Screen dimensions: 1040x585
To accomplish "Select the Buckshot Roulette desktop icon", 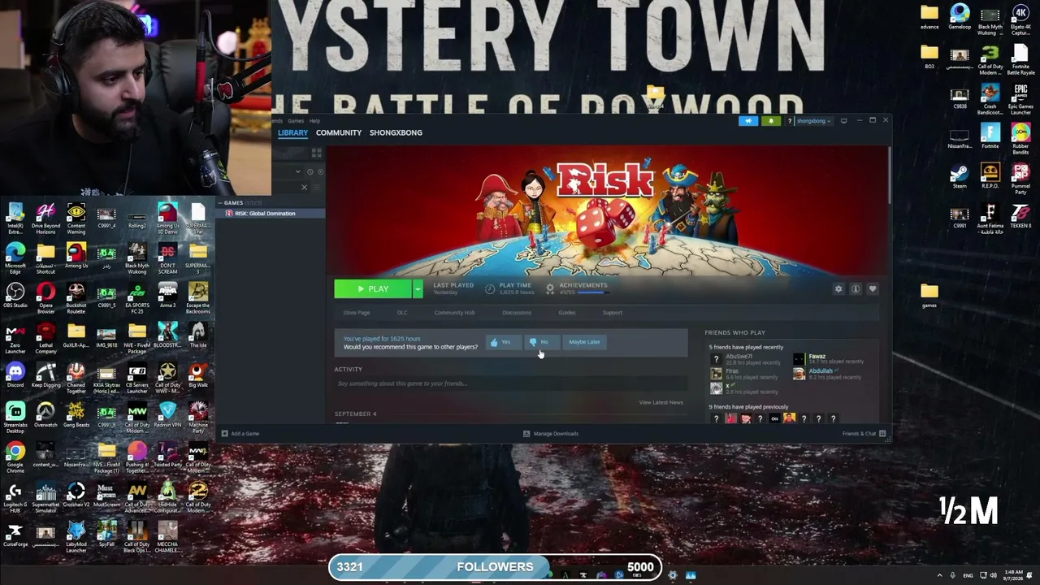I will point(76,297).
